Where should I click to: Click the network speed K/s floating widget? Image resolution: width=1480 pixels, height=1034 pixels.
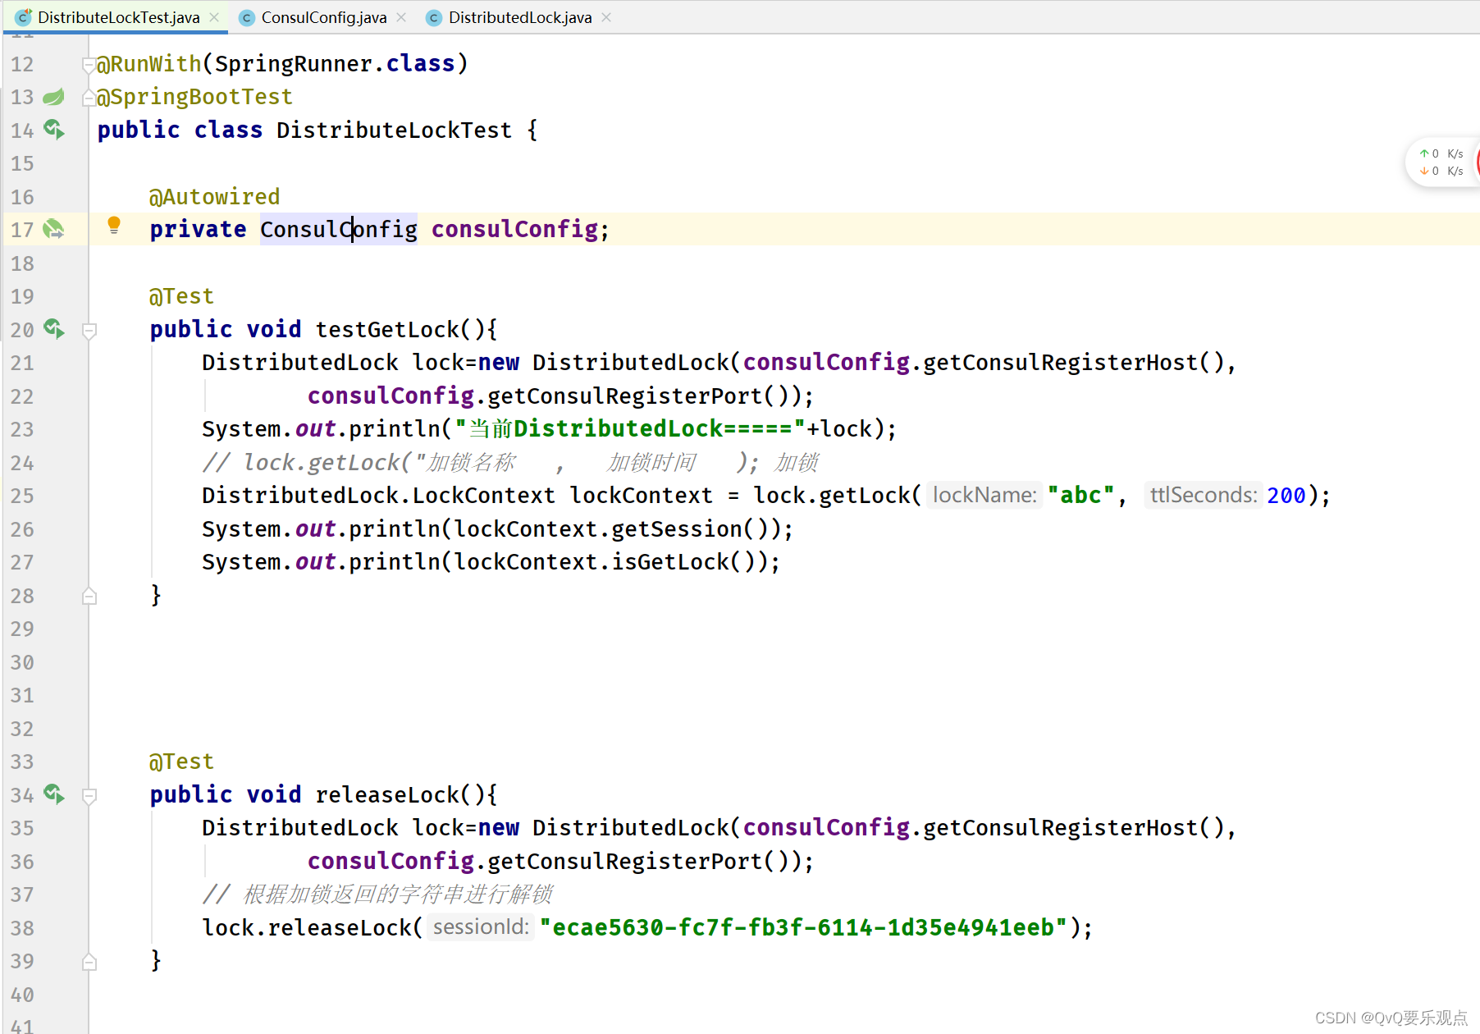[1442, 162]
